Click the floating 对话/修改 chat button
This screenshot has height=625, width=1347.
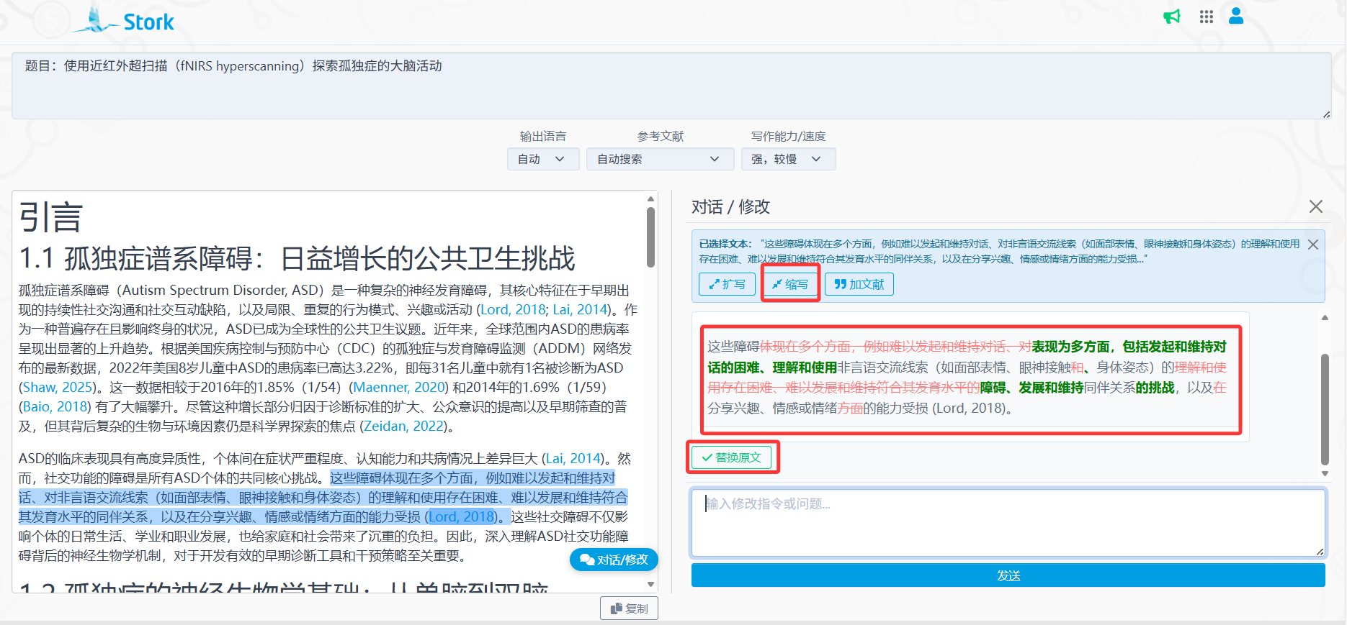point(614,560)
